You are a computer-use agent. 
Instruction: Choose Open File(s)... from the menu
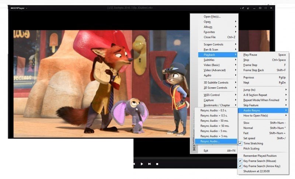click(218, 17)
